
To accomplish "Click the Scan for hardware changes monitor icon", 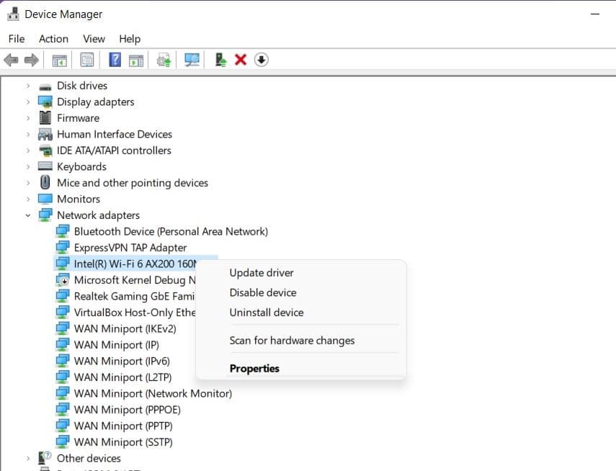I will pyautogui.click(x=192, y=60).
